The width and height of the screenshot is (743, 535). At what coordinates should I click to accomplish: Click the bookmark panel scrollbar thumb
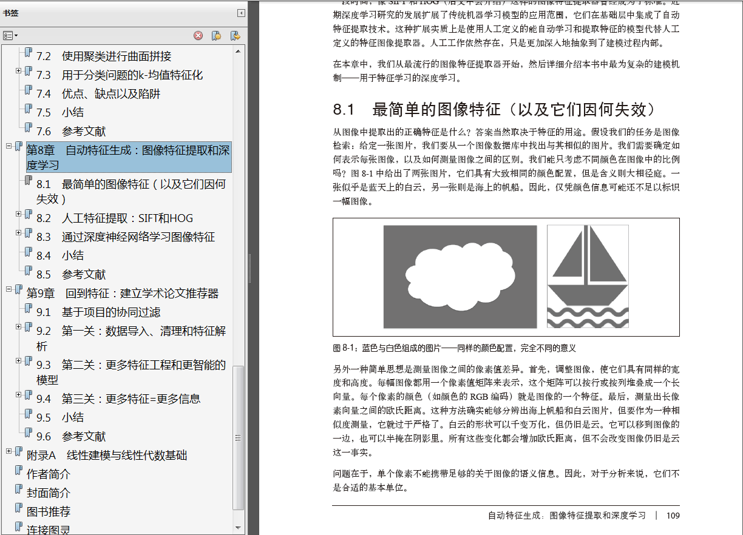[239, 437]
